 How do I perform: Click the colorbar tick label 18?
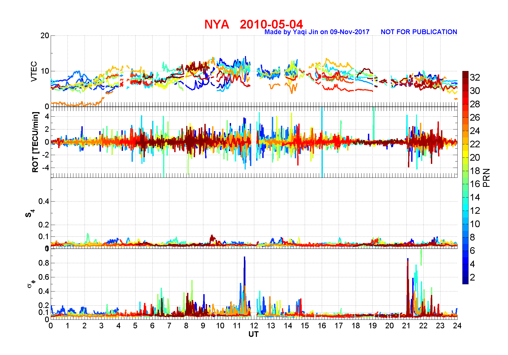click(x=475, y=171)
